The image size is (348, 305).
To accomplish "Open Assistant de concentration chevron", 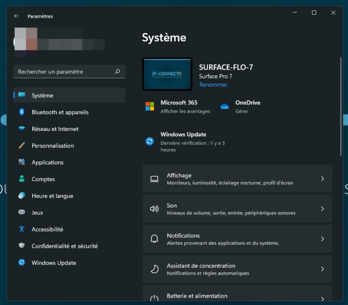I will [x=322, y=269].
